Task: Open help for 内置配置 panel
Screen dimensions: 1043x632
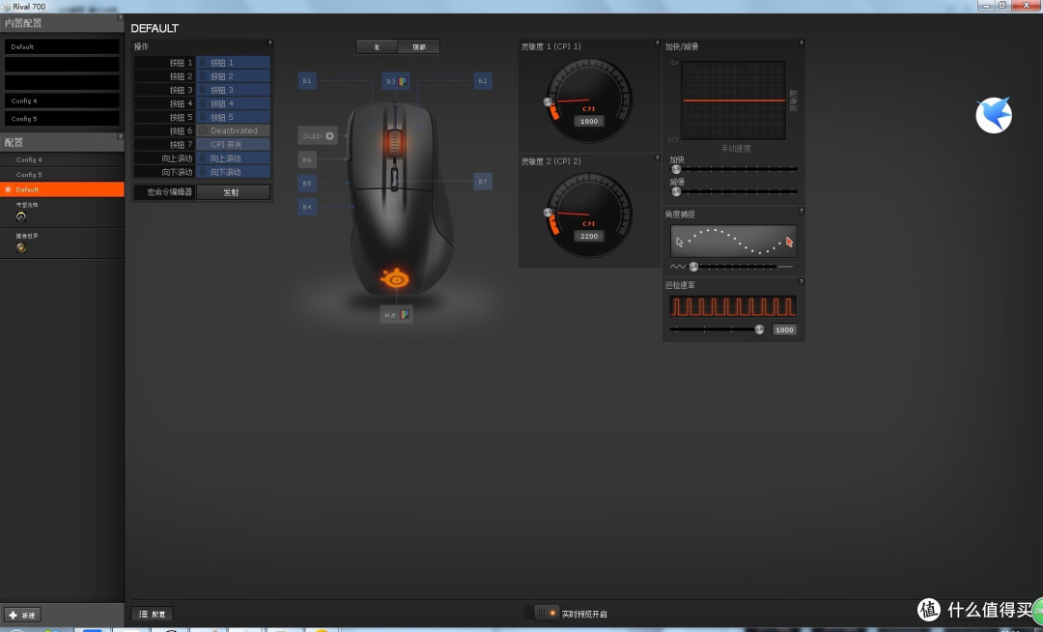Action: 120,17
